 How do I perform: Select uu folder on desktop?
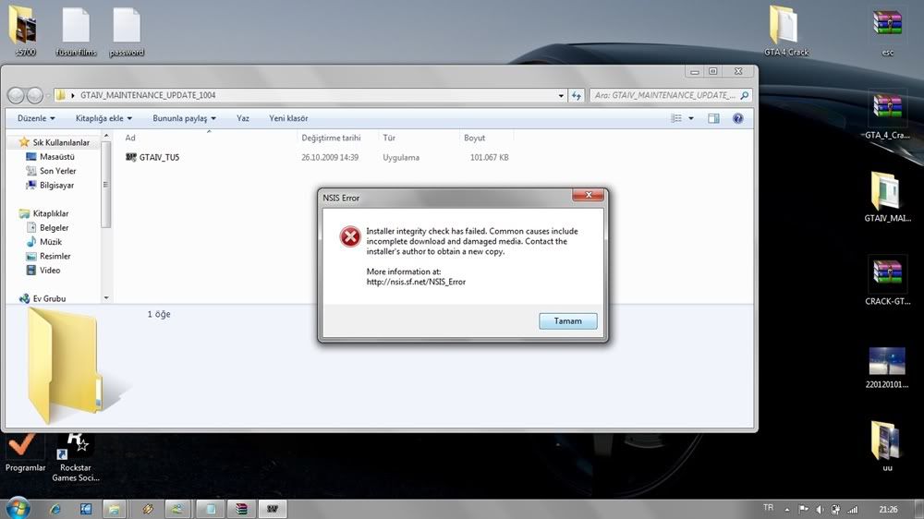pyautogui.click(x=887, y=447)
